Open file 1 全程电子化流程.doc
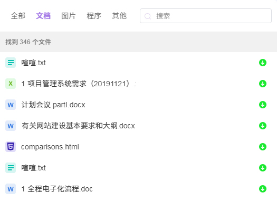The image size is (277, 213). pos(57,189)
